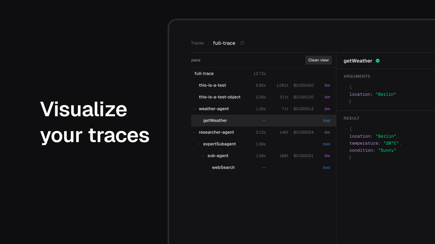The height and width of the screenshot is (244, 435).
Task: Click the $0.000031 cost value
Action: point(304,156)
